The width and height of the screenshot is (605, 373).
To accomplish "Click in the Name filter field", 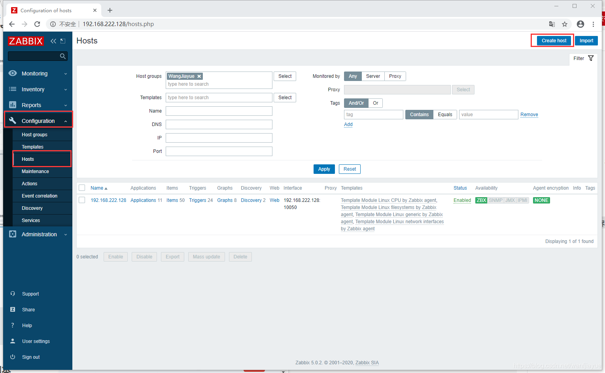I will [219, 111].
